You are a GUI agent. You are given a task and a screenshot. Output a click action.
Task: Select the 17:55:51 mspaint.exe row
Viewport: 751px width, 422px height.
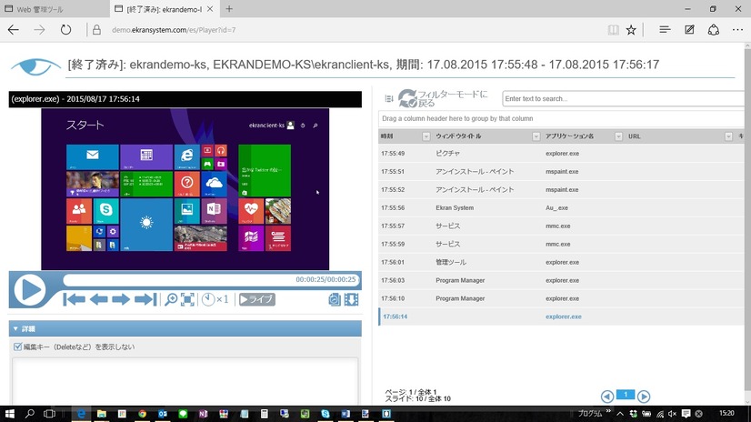coord(561,172)
